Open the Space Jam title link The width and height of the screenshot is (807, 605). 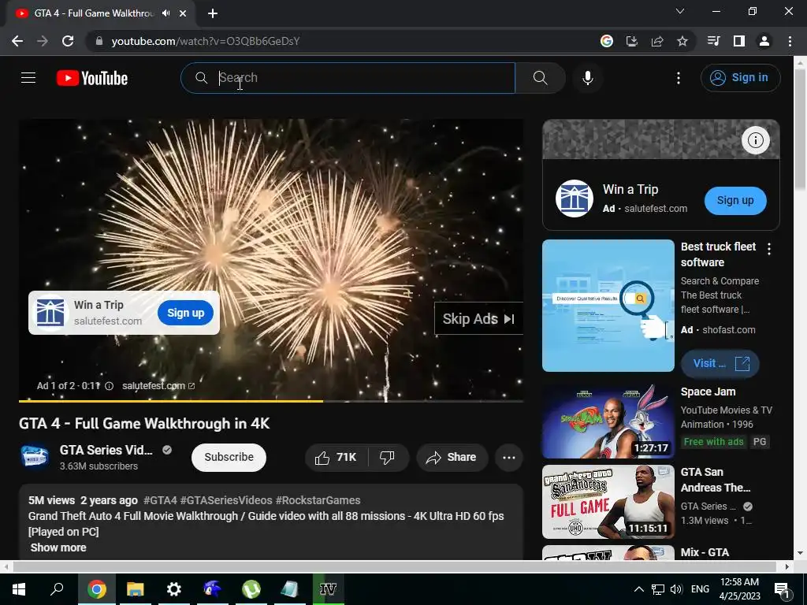pos(708,392)
